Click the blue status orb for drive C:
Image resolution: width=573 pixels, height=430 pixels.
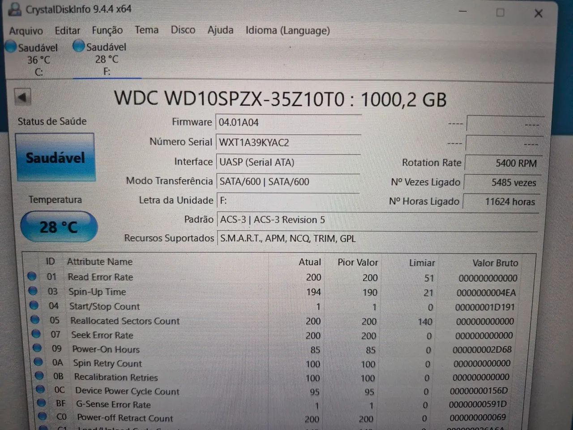click(11, 46)
